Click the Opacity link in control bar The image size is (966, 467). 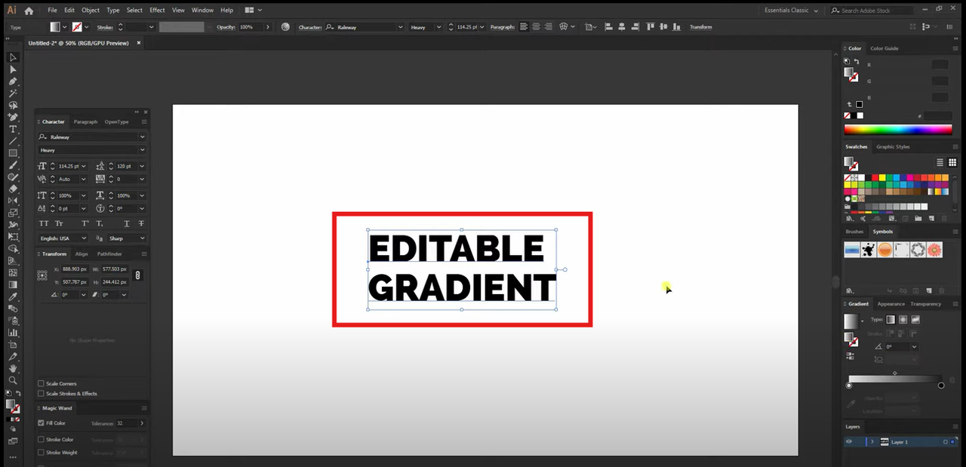tap(226, 27)
